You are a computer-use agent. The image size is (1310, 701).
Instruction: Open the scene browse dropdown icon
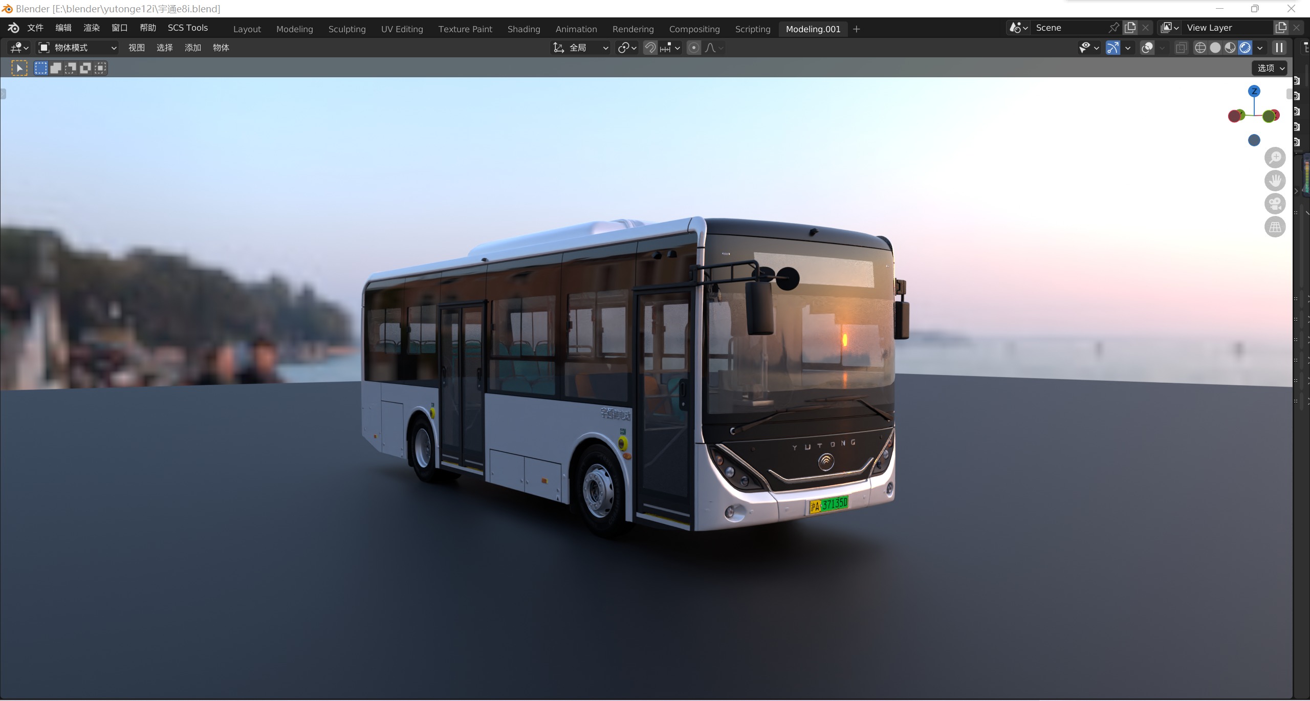click(1018, 28)
